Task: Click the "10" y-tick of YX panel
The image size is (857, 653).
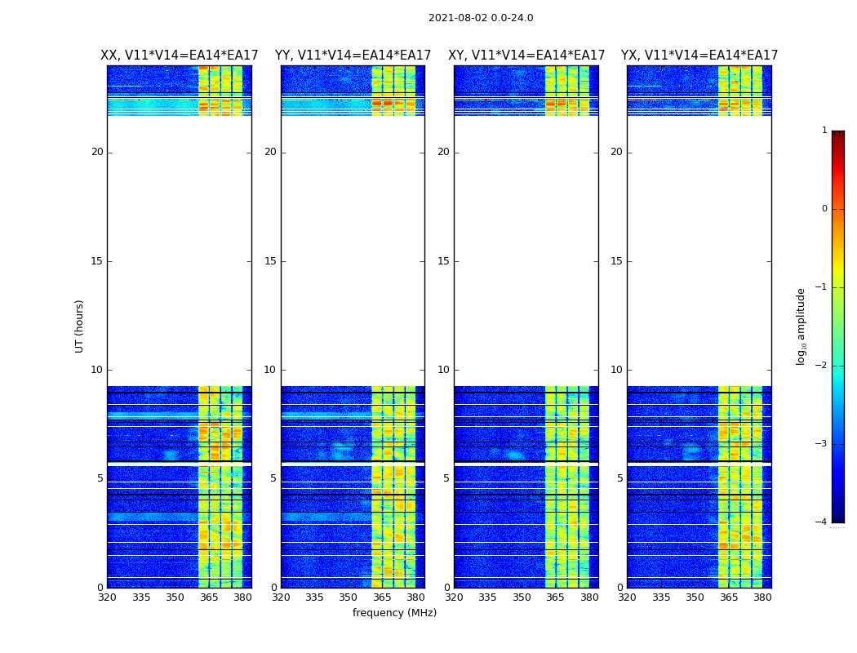Action: point(616,370)
